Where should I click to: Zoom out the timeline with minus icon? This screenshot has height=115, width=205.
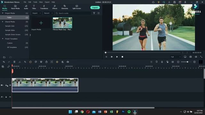click(178, 62)
